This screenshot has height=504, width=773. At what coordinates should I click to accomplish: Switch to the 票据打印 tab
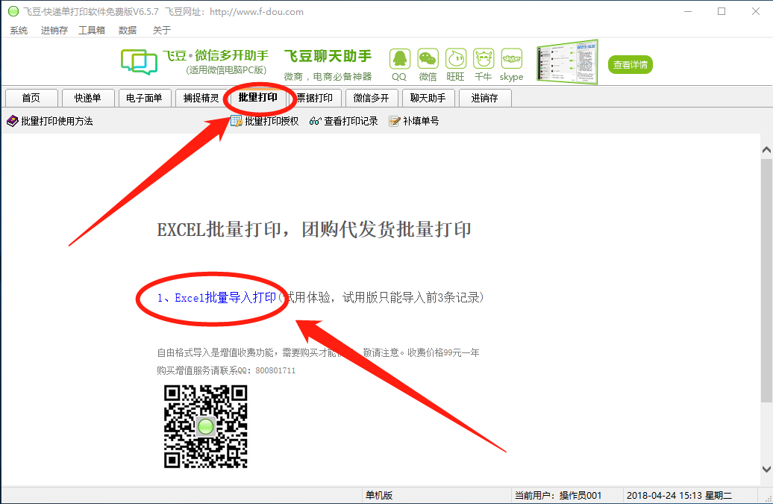[315, 98]
